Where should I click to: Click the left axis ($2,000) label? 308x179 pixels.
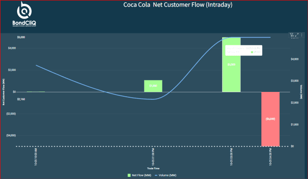[x=11, y=114]
